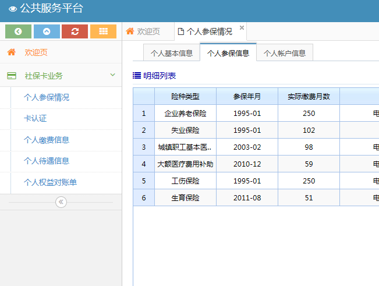Open the 个人基本信息 tab
This screenshot has height=286, width=379.
tap(172, 53)
